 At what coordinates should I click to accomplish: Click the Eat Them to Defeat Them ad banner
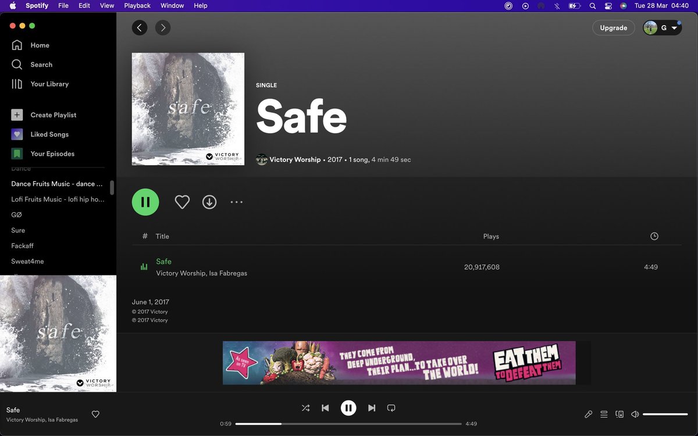[x=399, y=363]
